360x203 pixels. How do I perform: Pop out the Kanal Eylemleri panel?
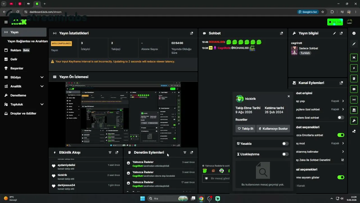pyautogui.click(x=341, y=83)
